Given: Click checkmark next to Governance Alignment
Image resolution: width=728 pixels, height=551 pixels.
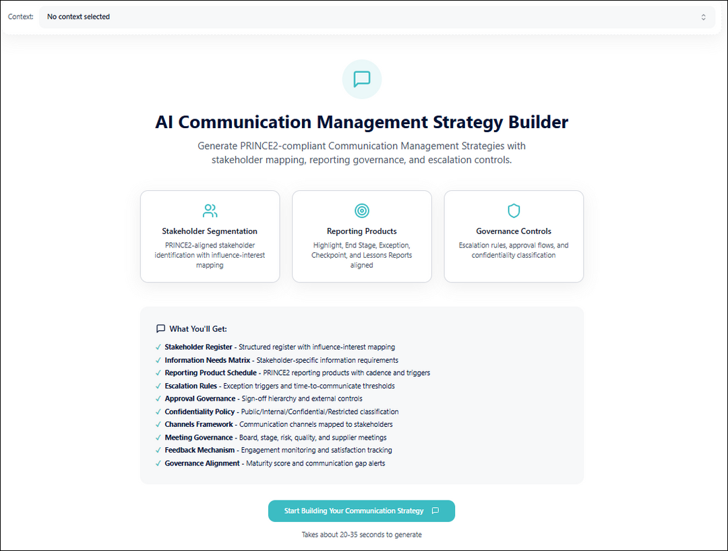Looking at the screenshot, I should tap(158, 463).
